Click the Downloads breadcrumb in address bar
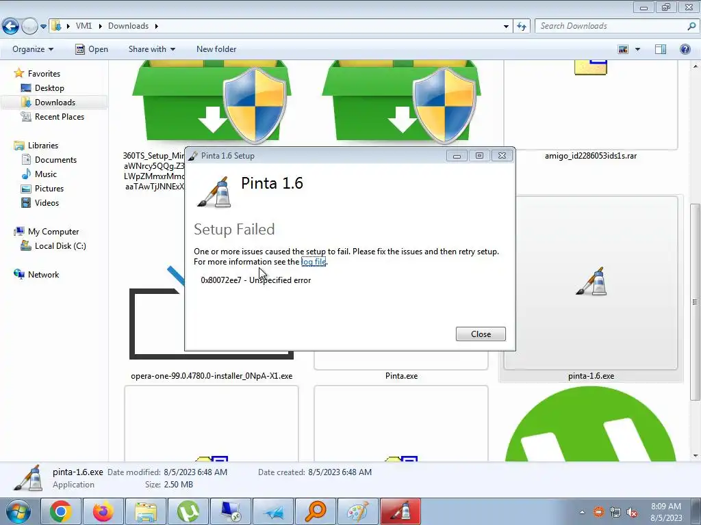 128,26
